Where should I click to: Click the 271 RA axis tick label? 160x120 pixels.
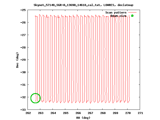point(140,113)
